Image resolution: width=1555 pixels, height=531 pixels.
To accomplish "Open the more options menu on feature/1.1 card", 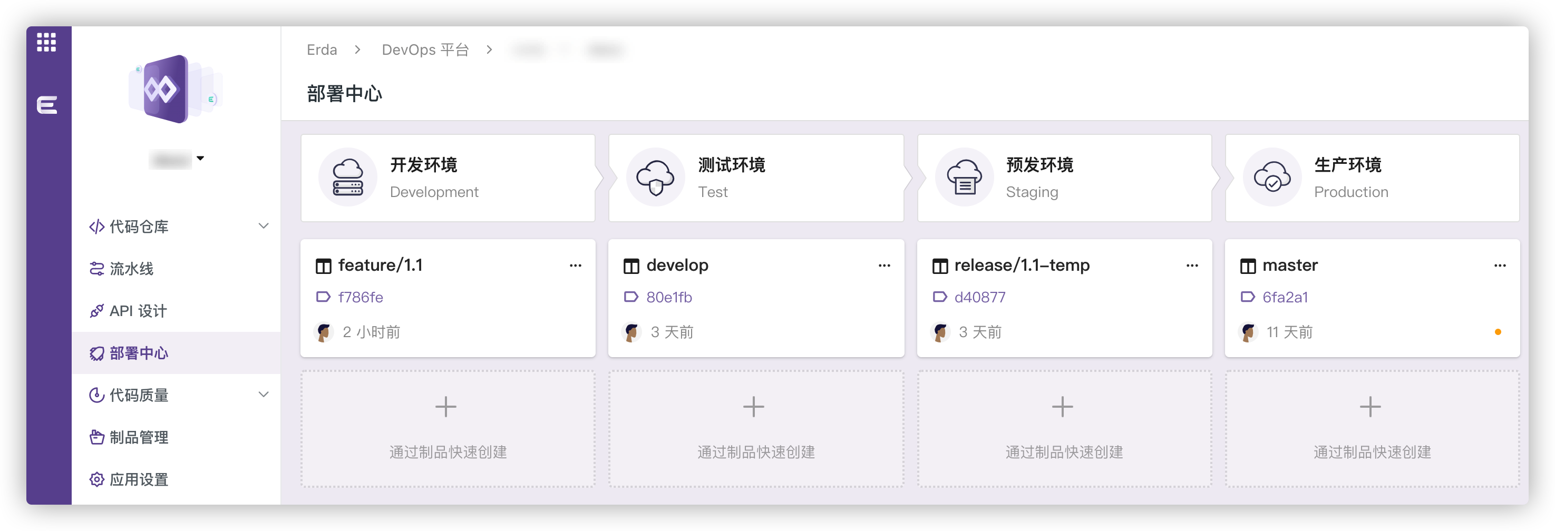I will (x=576, y=265).
